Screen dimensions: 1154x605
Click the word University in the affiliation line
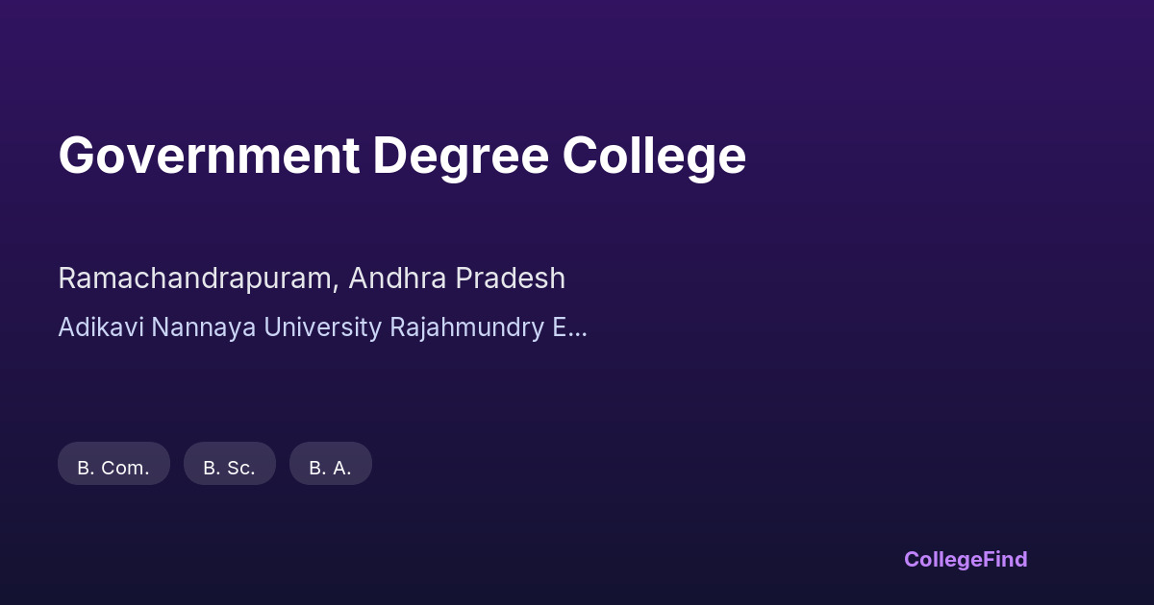[323, 327]
